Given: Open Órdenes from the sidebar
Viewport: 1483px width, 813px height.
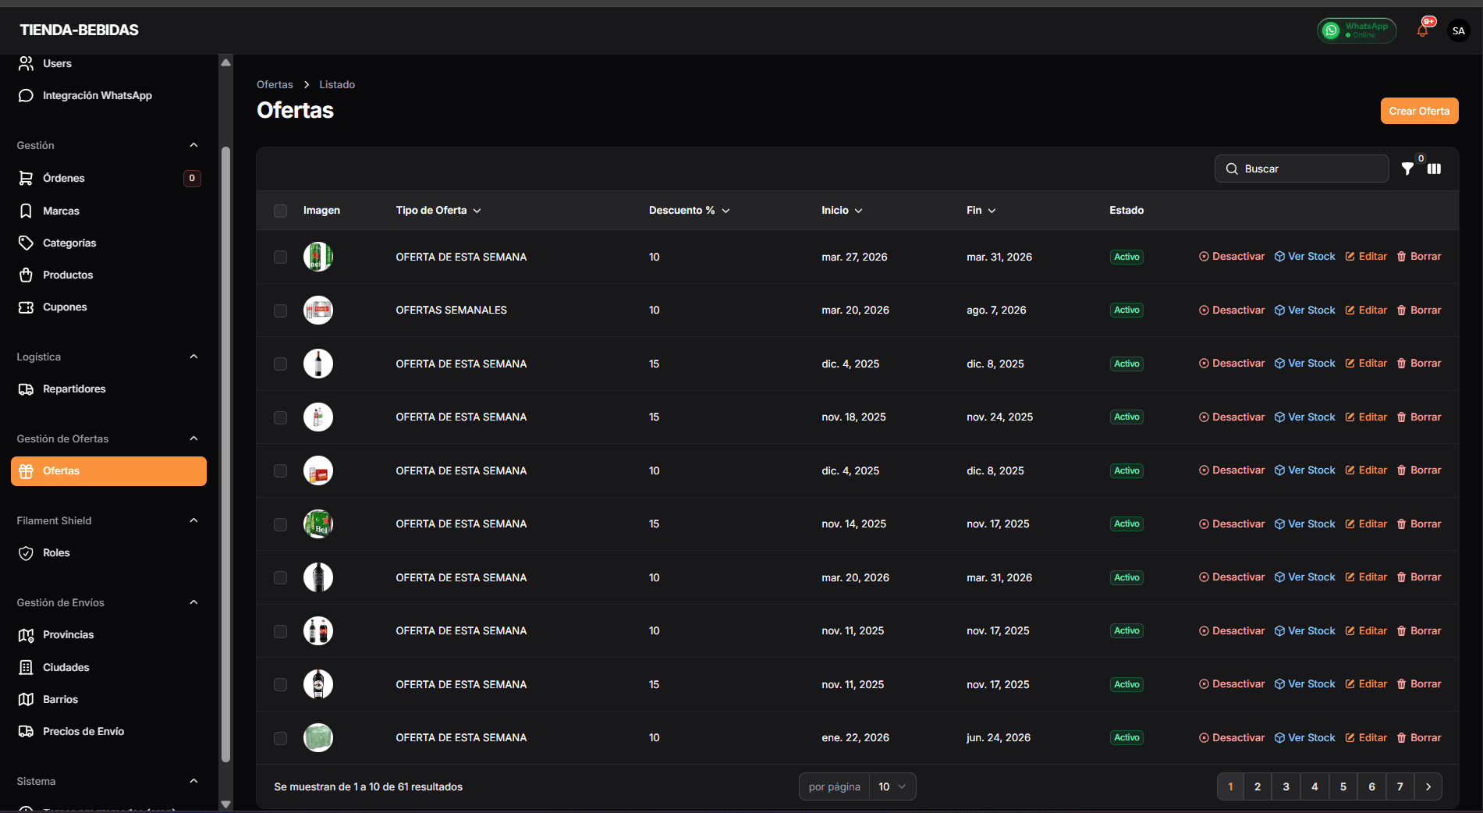Looking at the screenshot, I should [x=64, y=178].
